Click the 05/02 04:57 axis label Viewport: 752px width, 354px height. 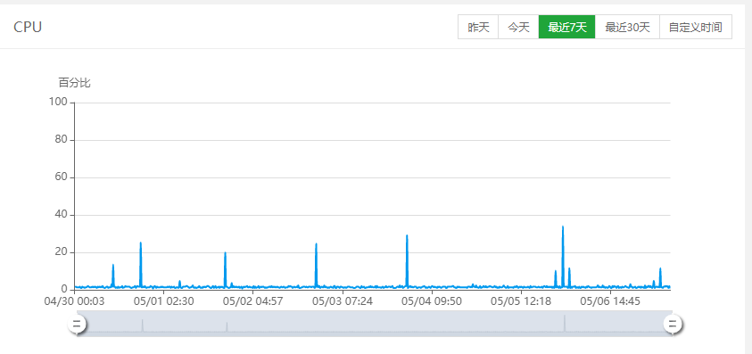coord(252,301)
